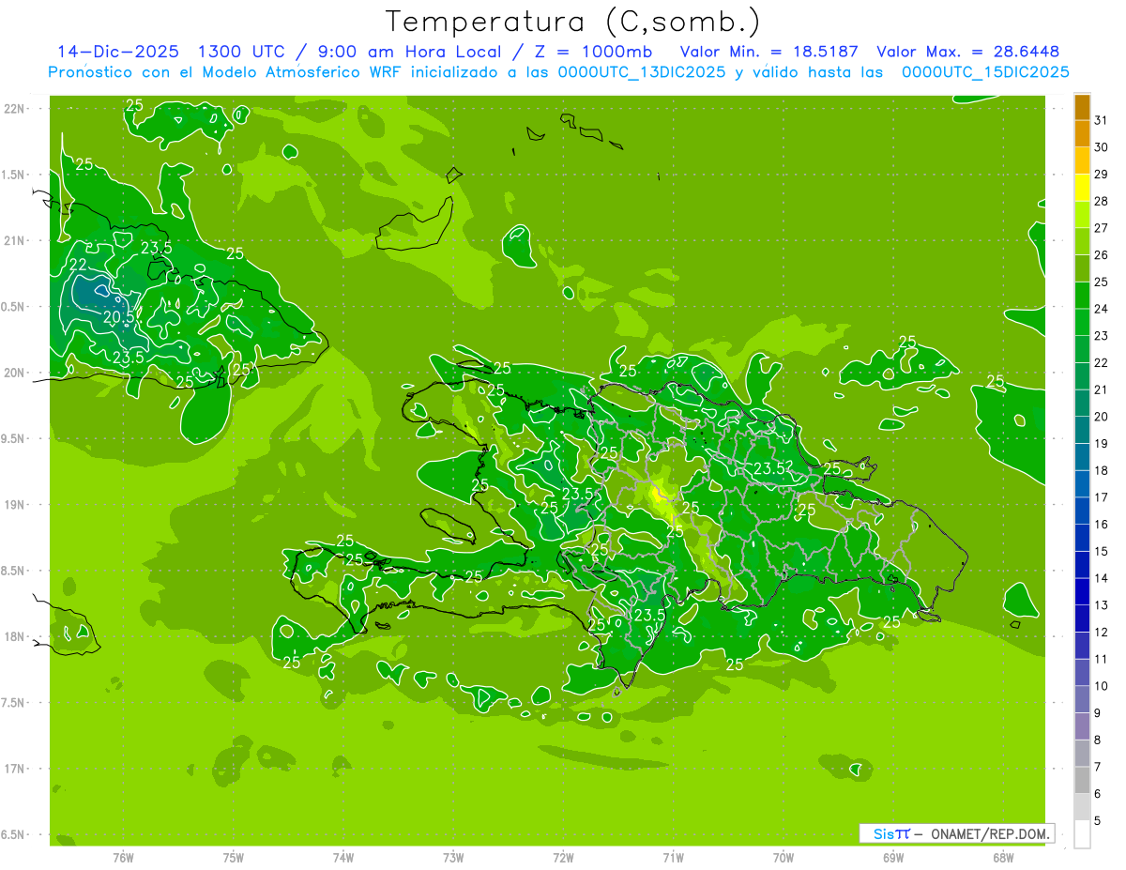Click the '70W' longitude axis label
Viewport: 1126px width, 870px height.
[784, 857]
